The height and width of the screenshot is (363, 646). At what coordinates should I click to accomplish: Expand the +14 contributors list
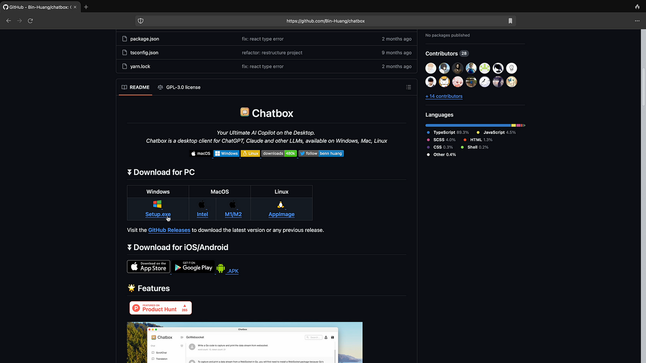[x=444, y=96]
